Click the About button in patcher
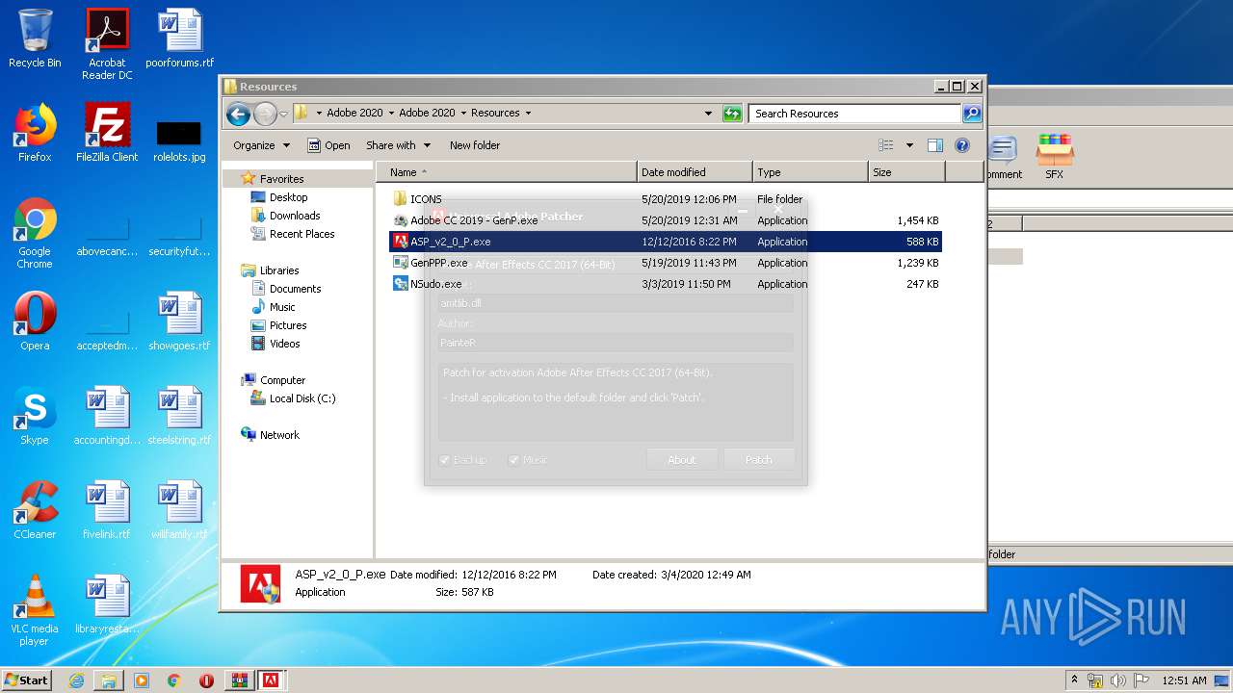This screenshot has width=1233, height=693. click(682, 460)
